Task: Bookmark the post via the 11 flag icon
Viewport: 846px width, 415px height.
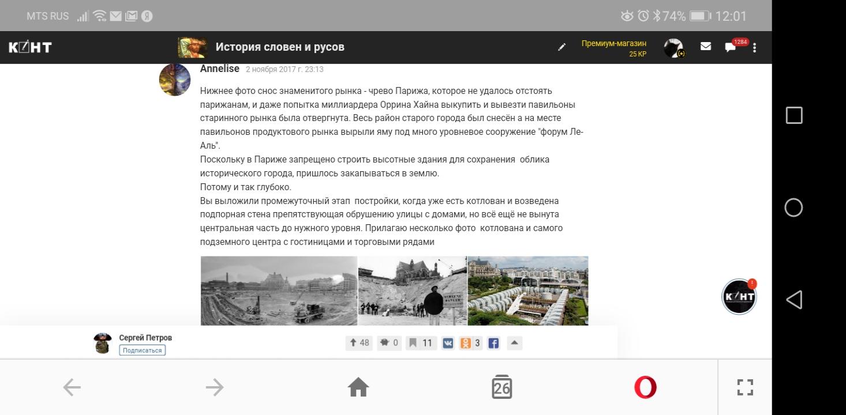Action: (x=420, y=343)
